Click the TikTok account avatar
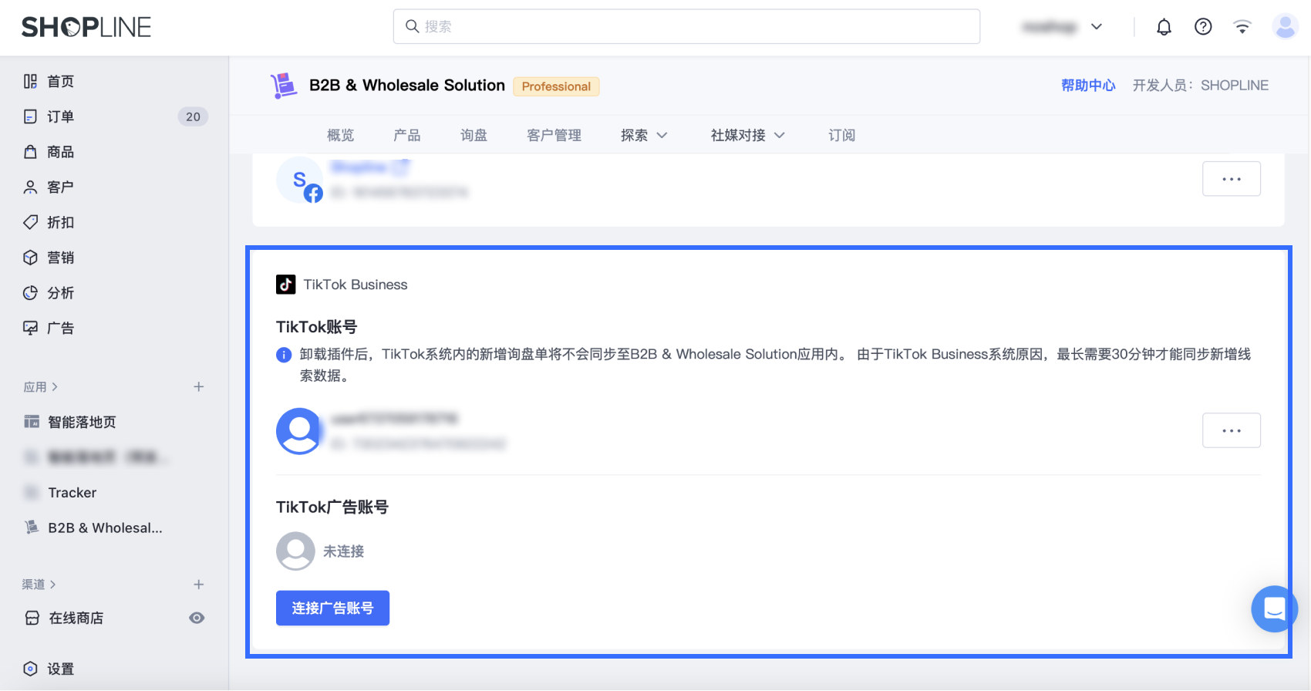Viewport: 1311px width, 691px height. 299,431
